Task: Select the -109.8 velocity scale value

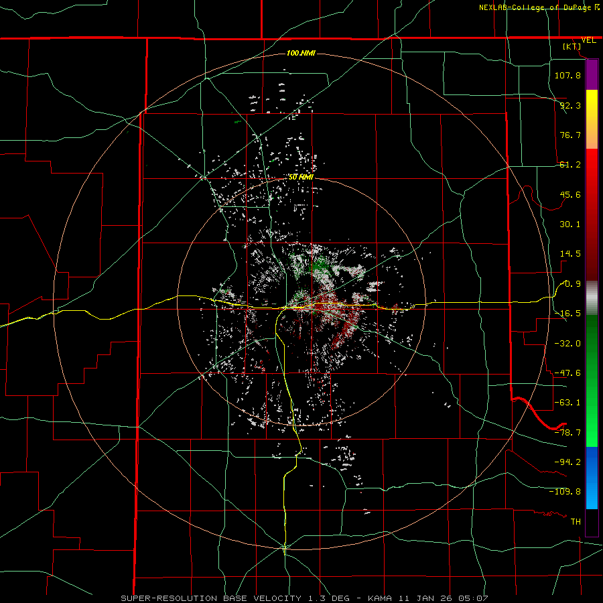Action: coord(565,492)
